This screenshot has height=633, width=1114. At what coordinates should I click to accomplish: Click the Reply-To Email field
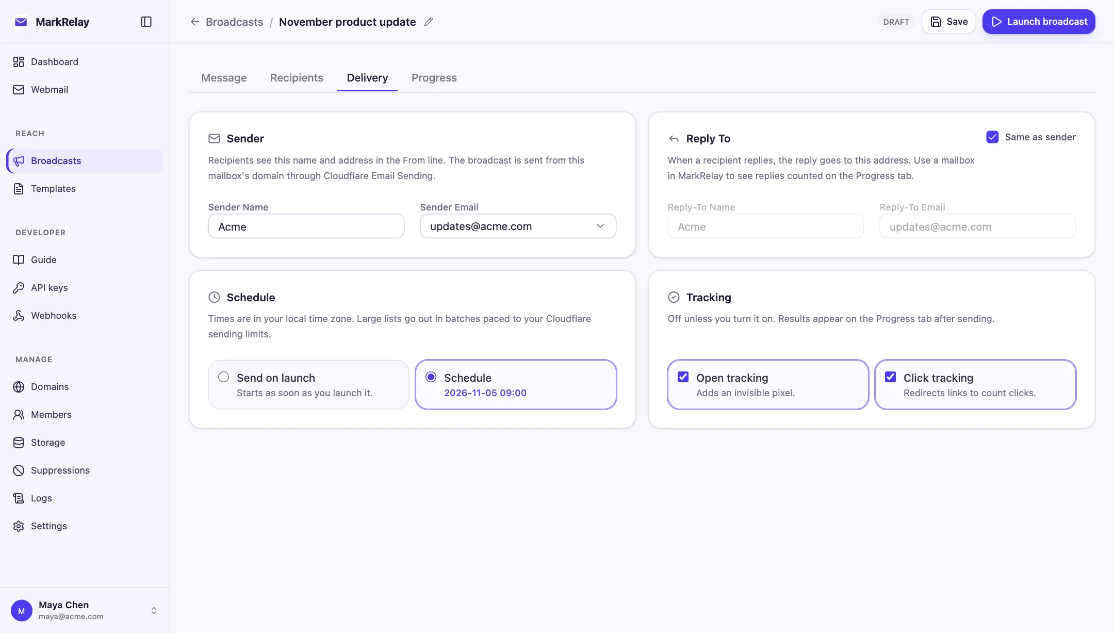click(977, 226)
